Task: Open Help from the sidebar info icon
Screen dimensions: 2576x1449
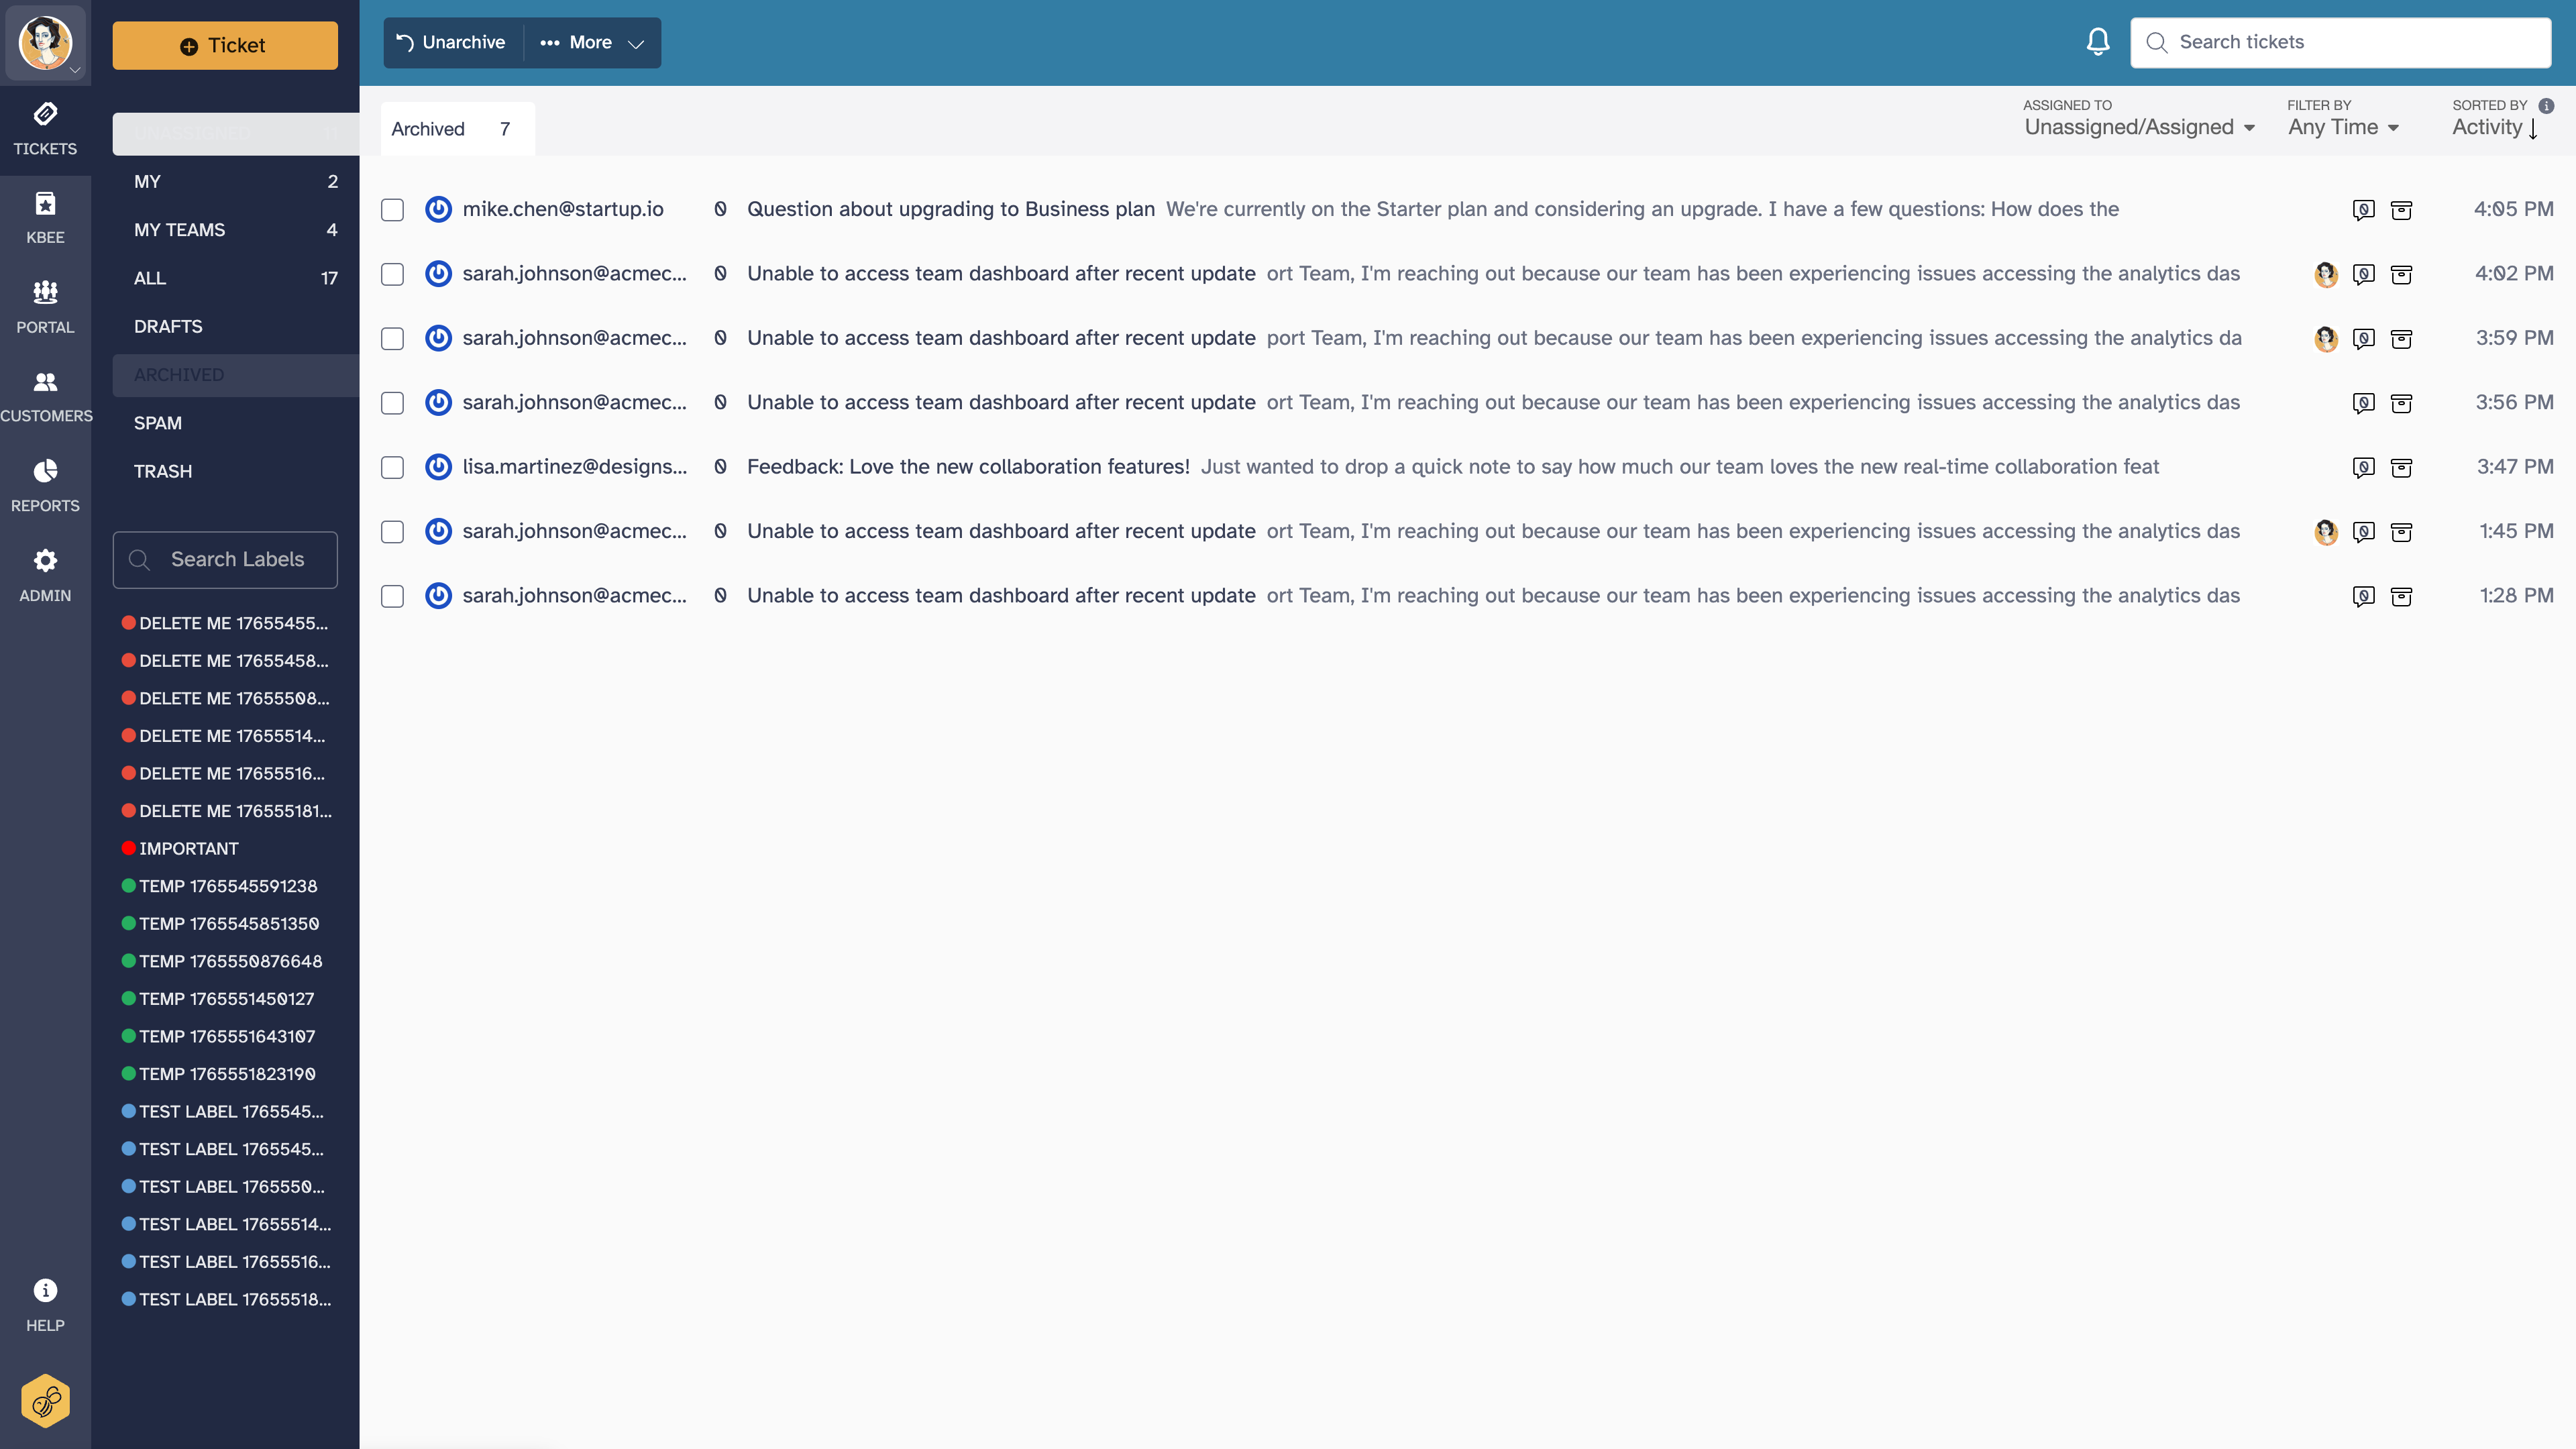Action: coord(45,1291)
